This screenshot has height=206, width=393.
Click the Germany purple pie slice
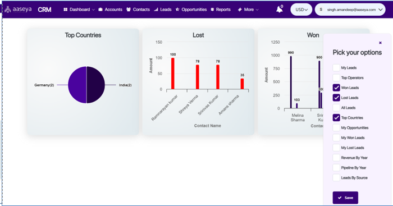pos(77,85)
